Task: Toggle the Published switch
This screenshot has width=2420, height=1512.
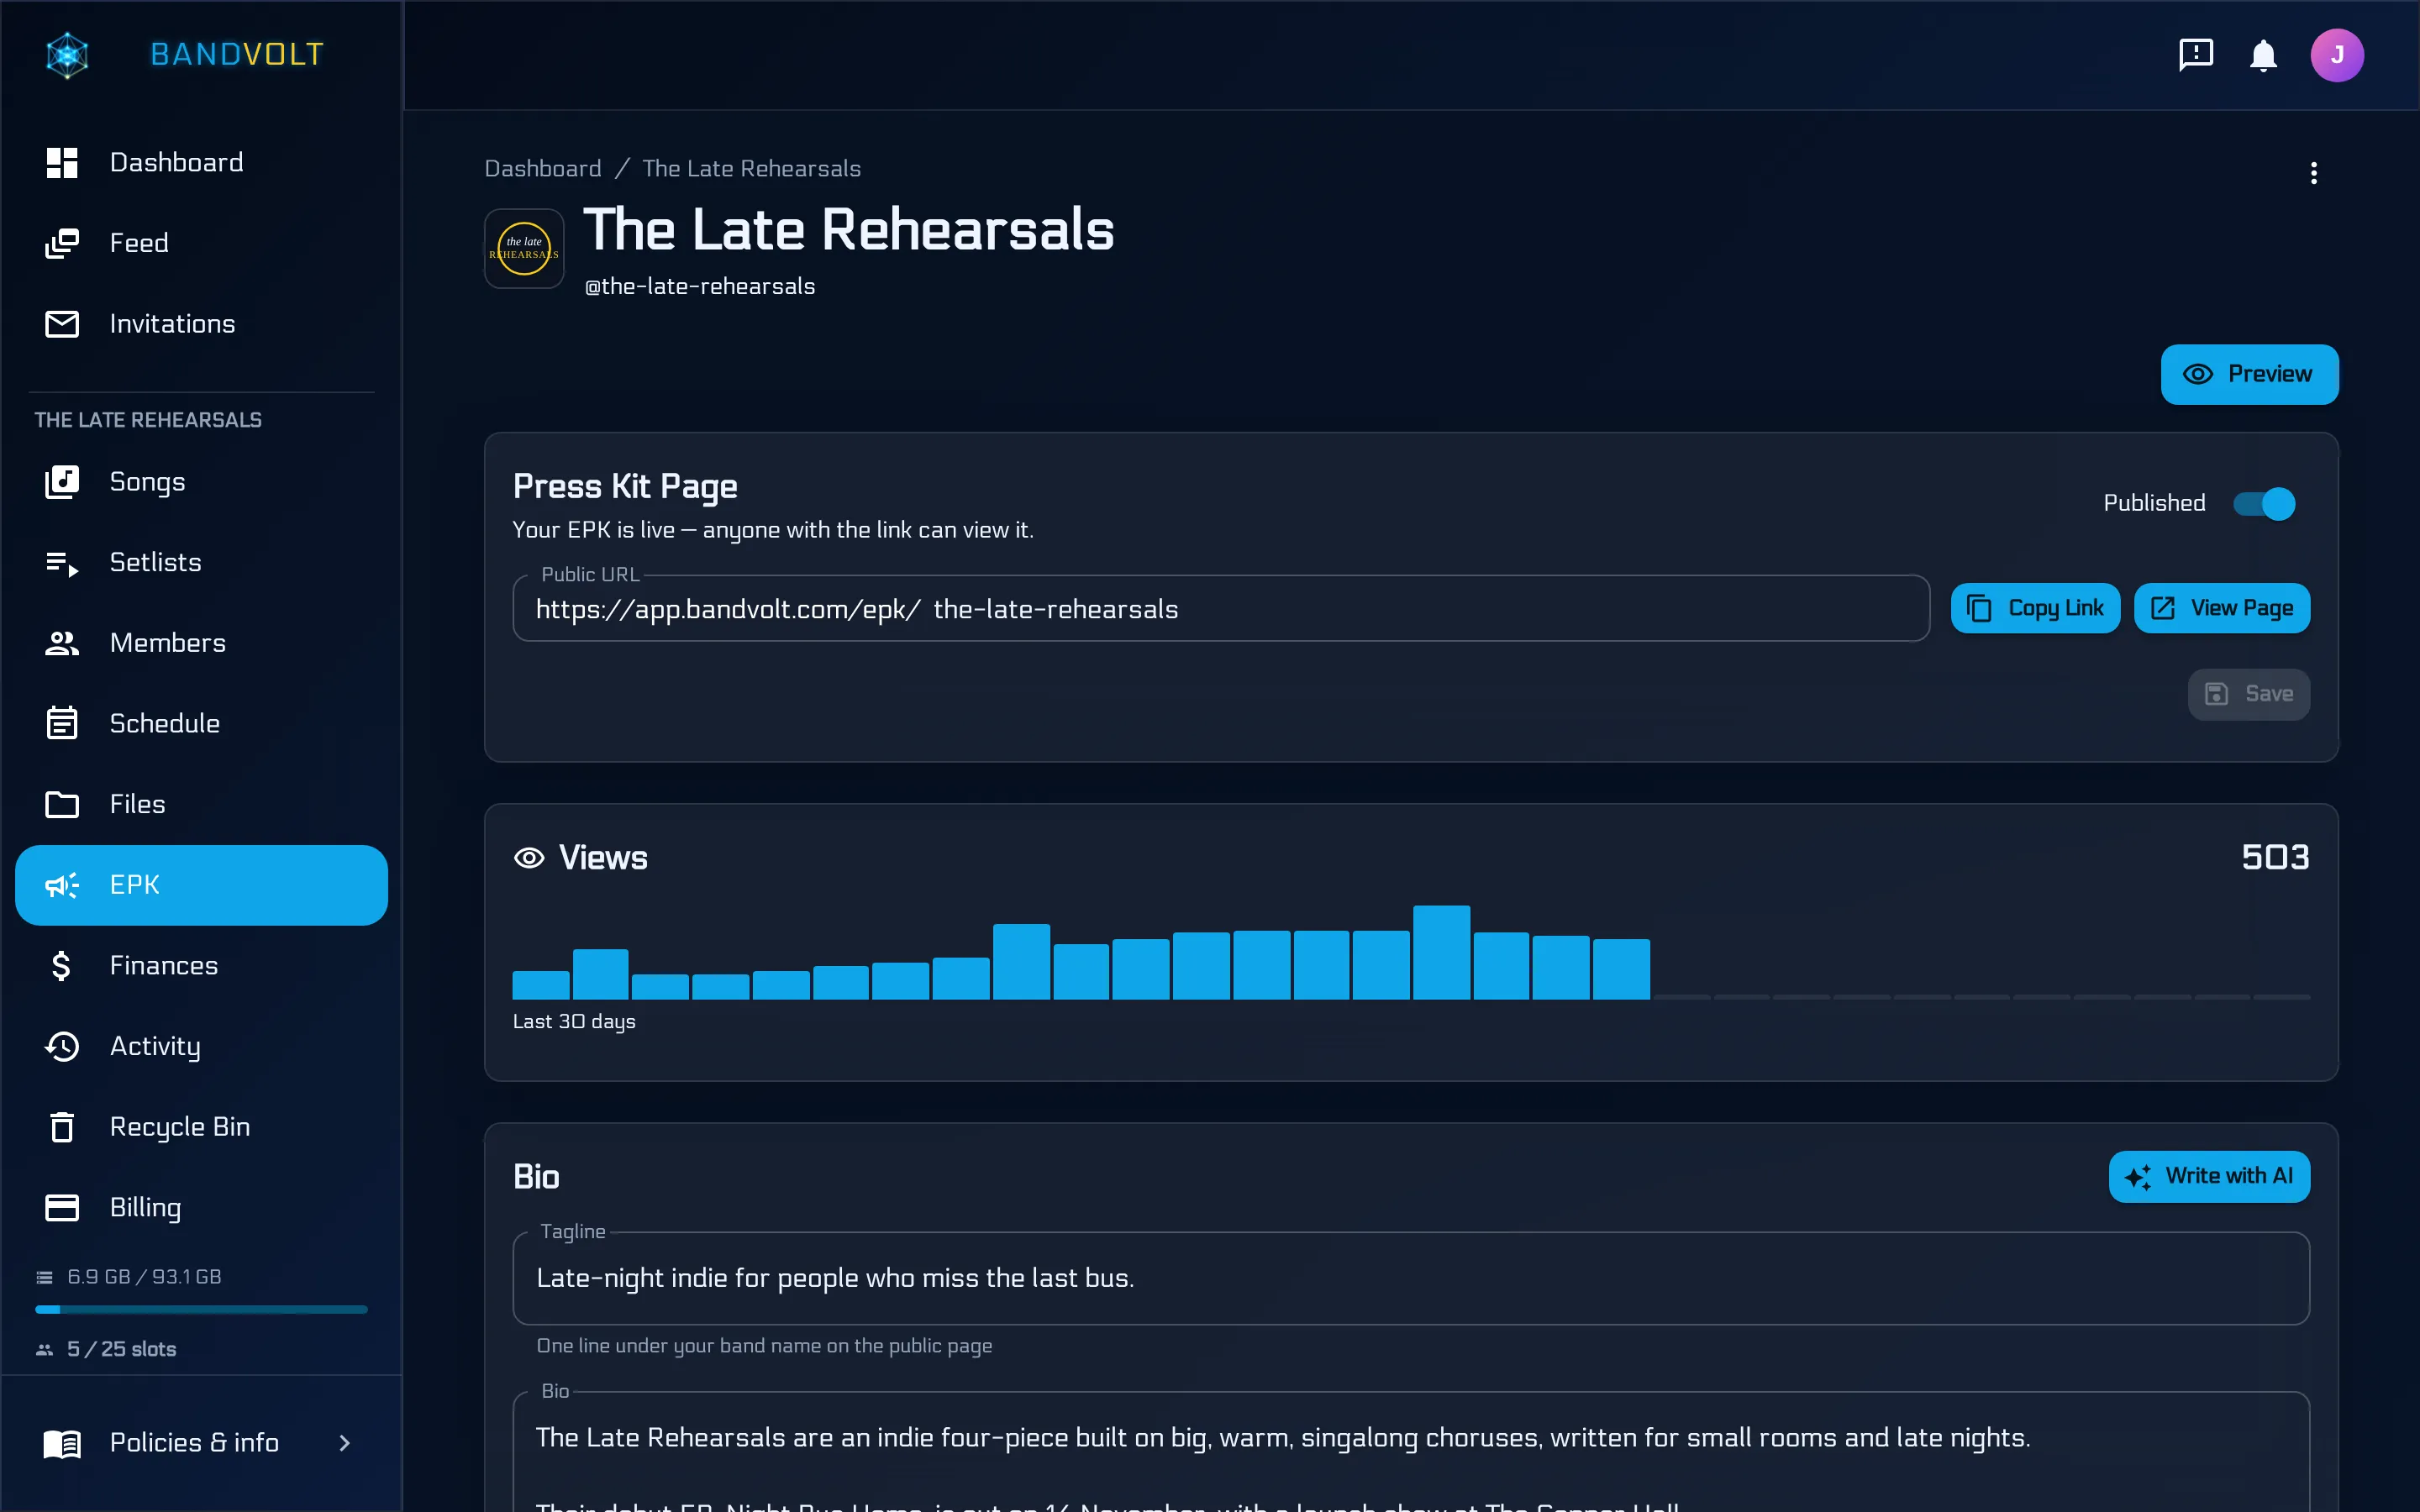Action: tap(2264, 503)
